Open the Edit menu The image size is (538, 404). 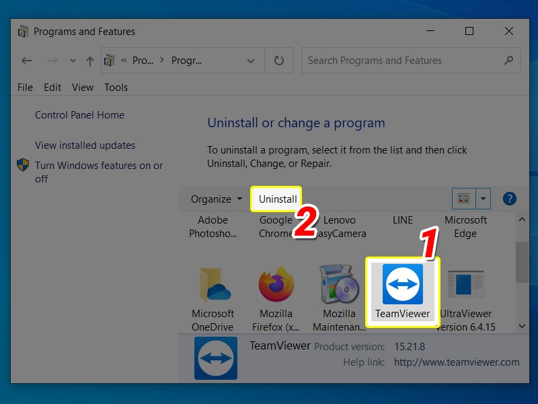52,88
